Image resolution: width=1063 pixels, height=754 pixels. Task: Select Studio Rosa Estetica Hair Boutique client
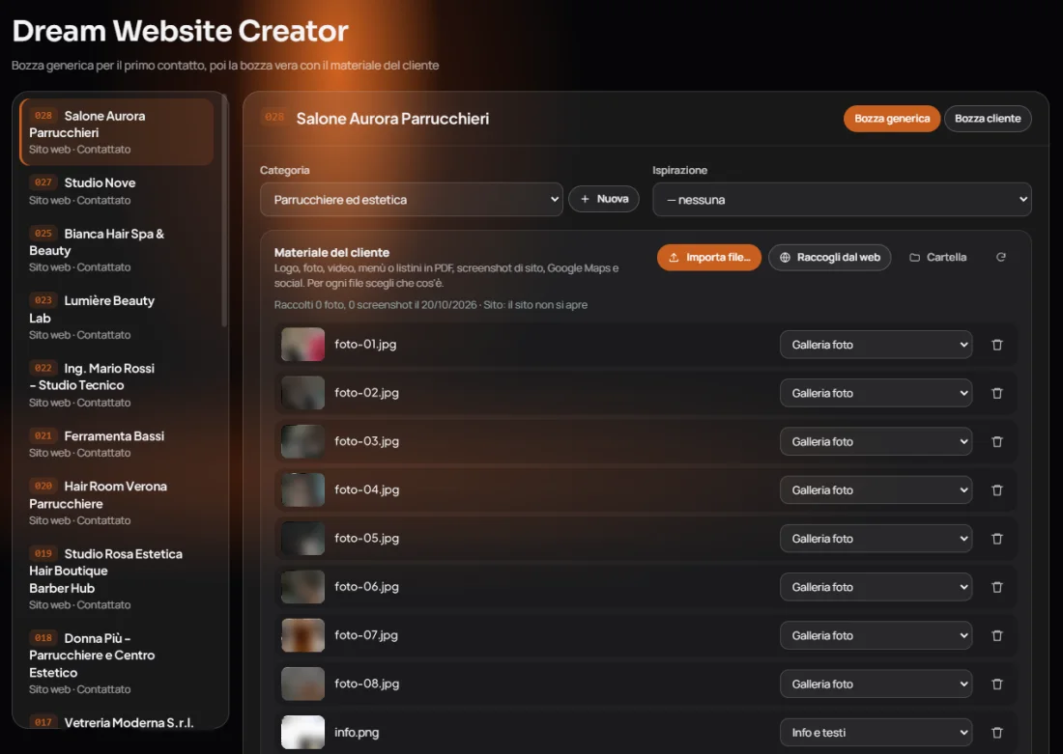(x=117, y=578)
